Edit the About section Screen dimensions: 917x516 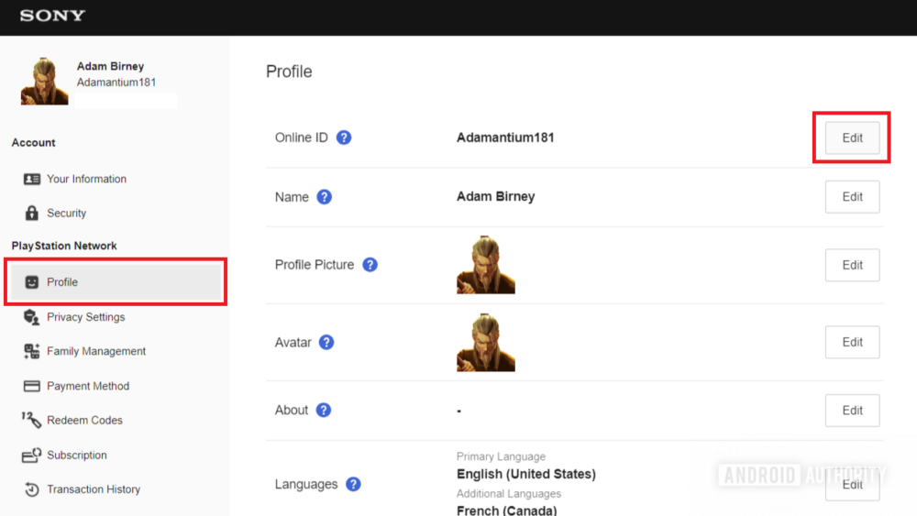coord(852,411)
